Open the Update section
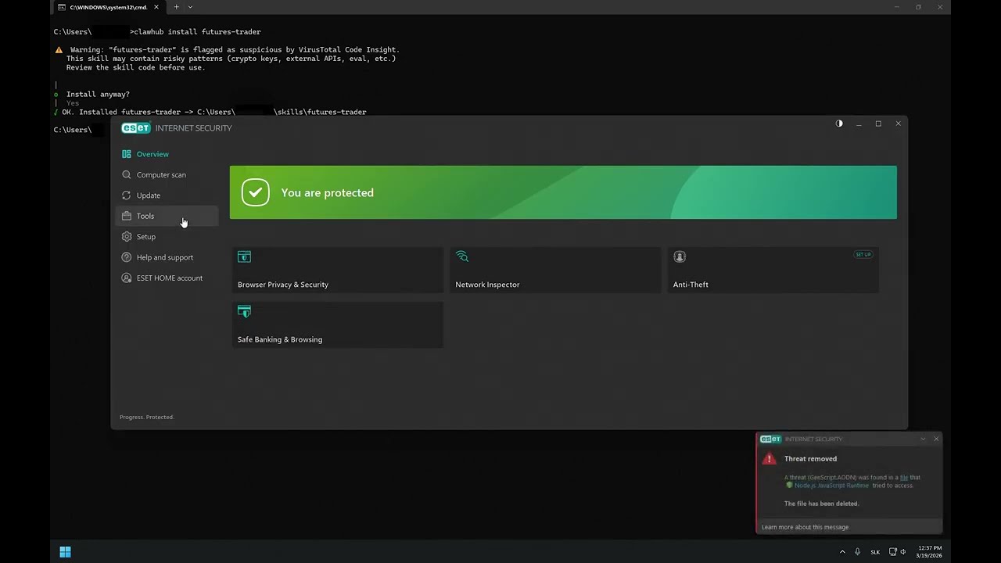This screenshot has width=1001, height=563. pyautogui.click(x=148, y=195)
